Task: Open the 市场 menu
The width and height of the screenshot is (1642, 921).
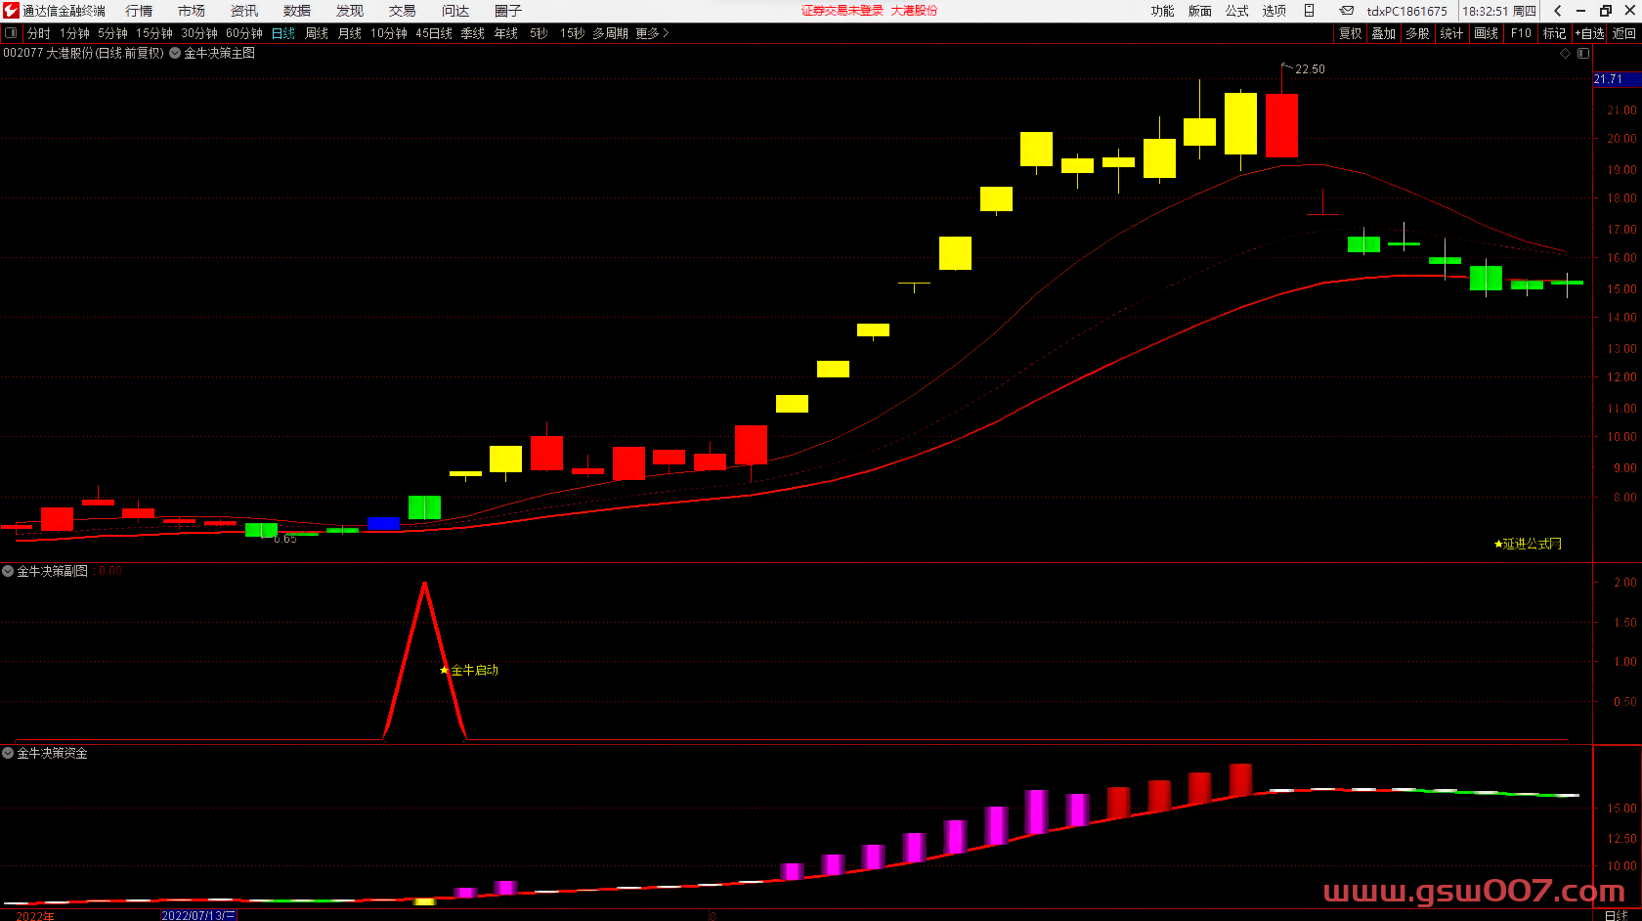Action: click(192, 11)
